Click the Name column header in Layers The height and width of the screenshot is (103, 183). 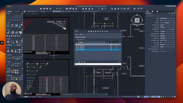81,42
